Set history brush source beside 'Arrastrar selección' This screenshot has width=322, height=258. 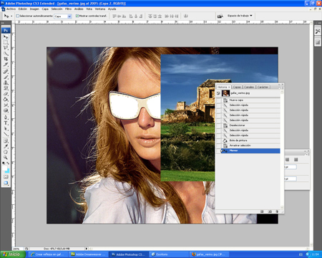coord(218,145)
